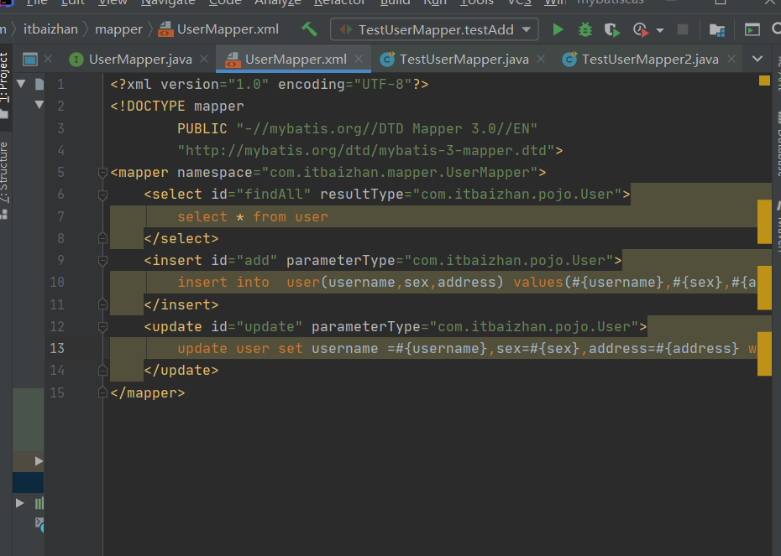Click editor tab area window icon left of tabs
This screenshot has height=556, width=781.
[30, 60]
